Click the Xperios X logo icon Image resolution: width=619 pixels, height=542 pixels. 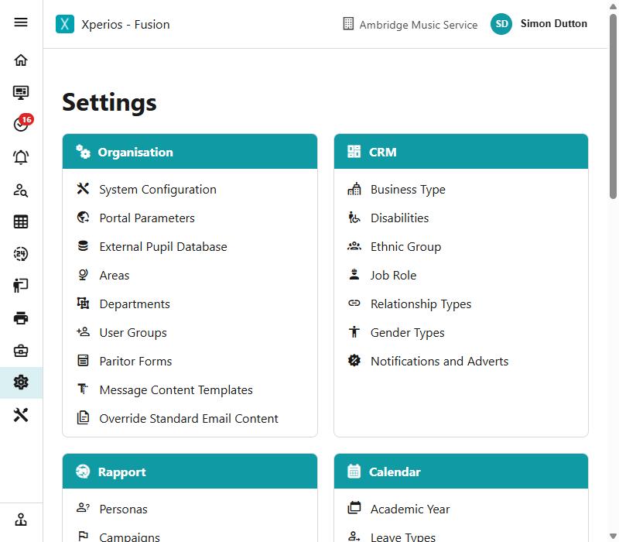[65, 24]
